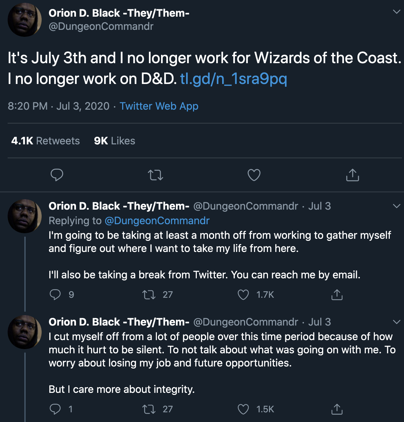
Task: Reply to the main July 3th tweet
Action: (x=57, y=175)
